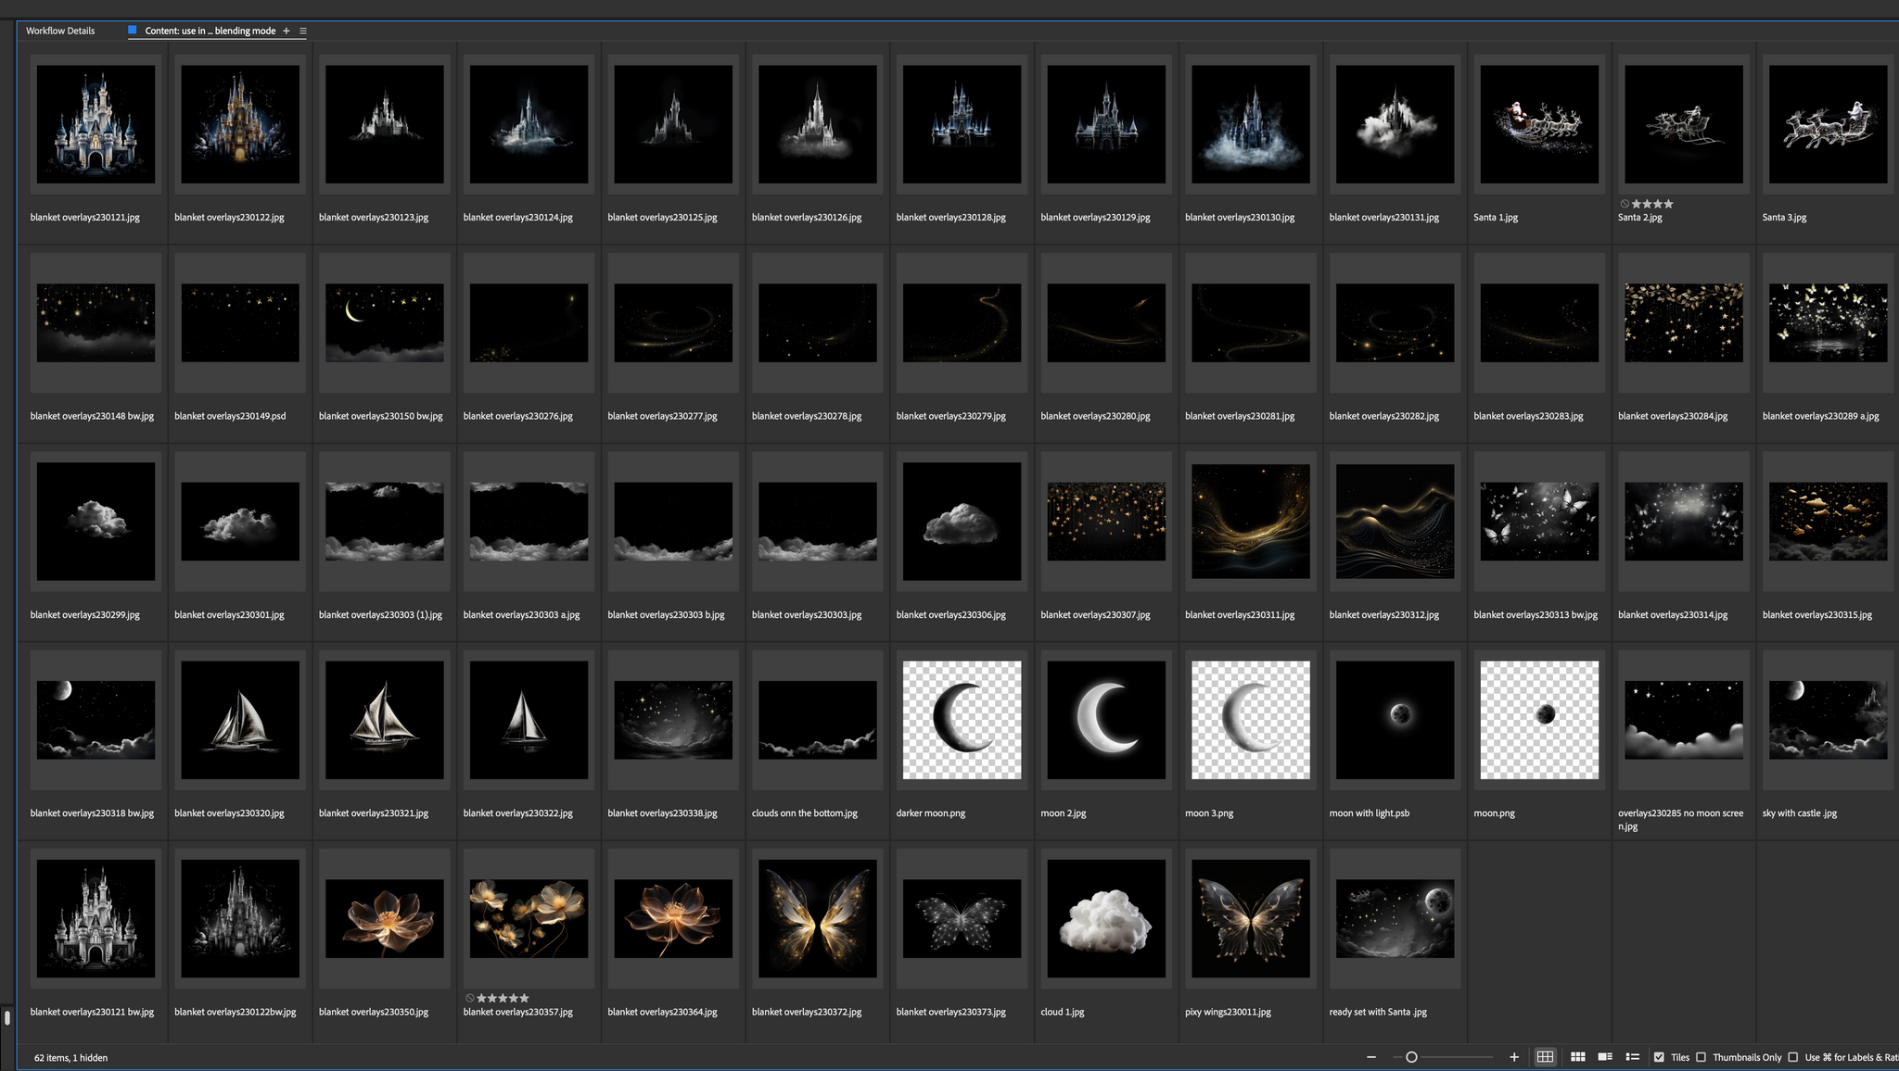
Task: Click the thumbnail size slider handle
Action: point(1411,1057)
